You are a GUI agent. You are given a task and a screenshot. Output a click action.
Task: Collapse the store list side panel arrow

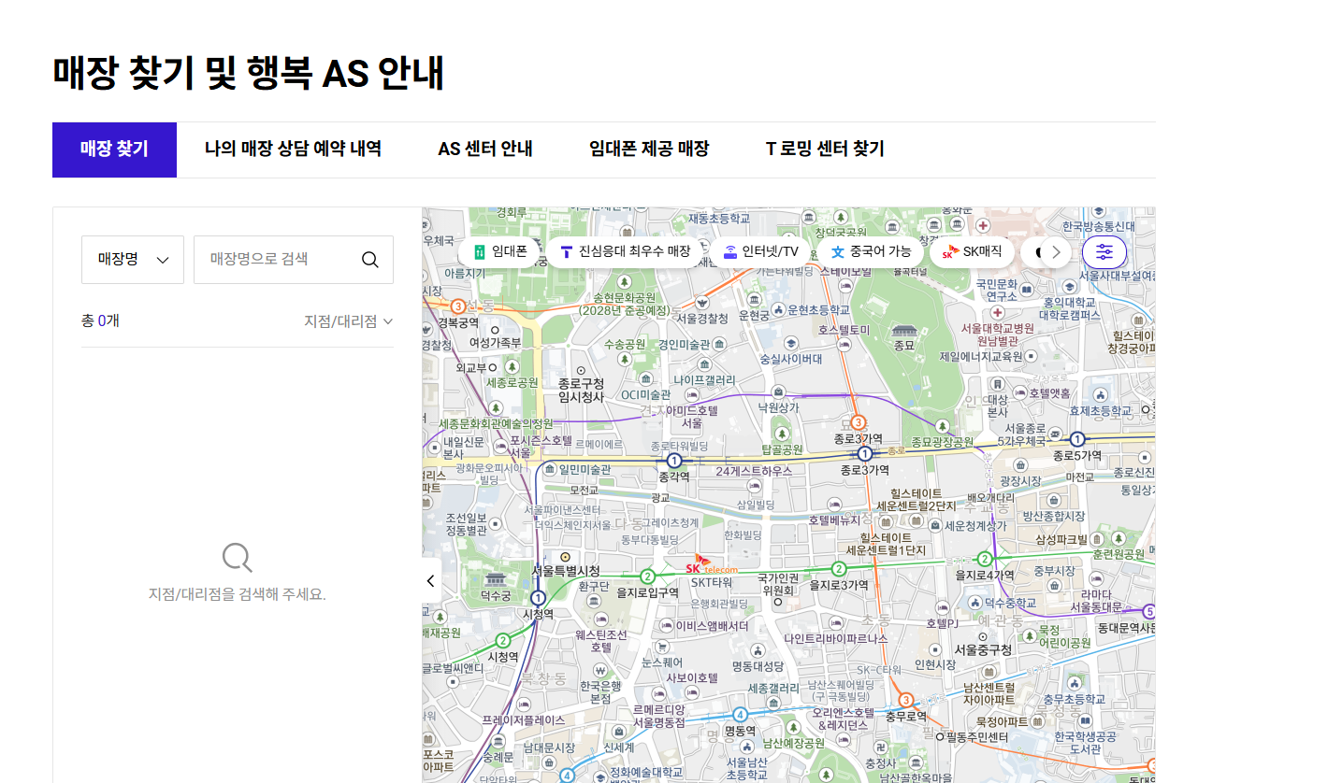[431, 581]
